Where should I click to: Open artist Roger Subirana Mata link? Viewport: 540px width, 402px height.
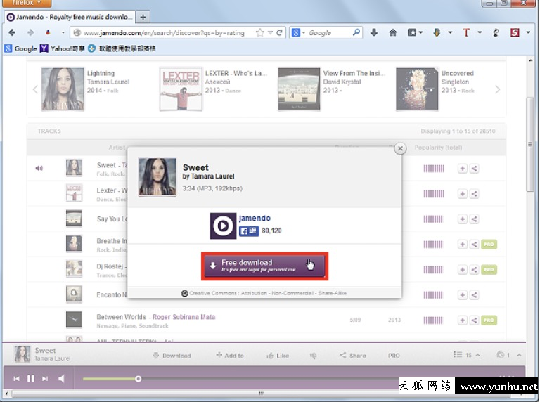pyautogui.click(x=184, y=317)
